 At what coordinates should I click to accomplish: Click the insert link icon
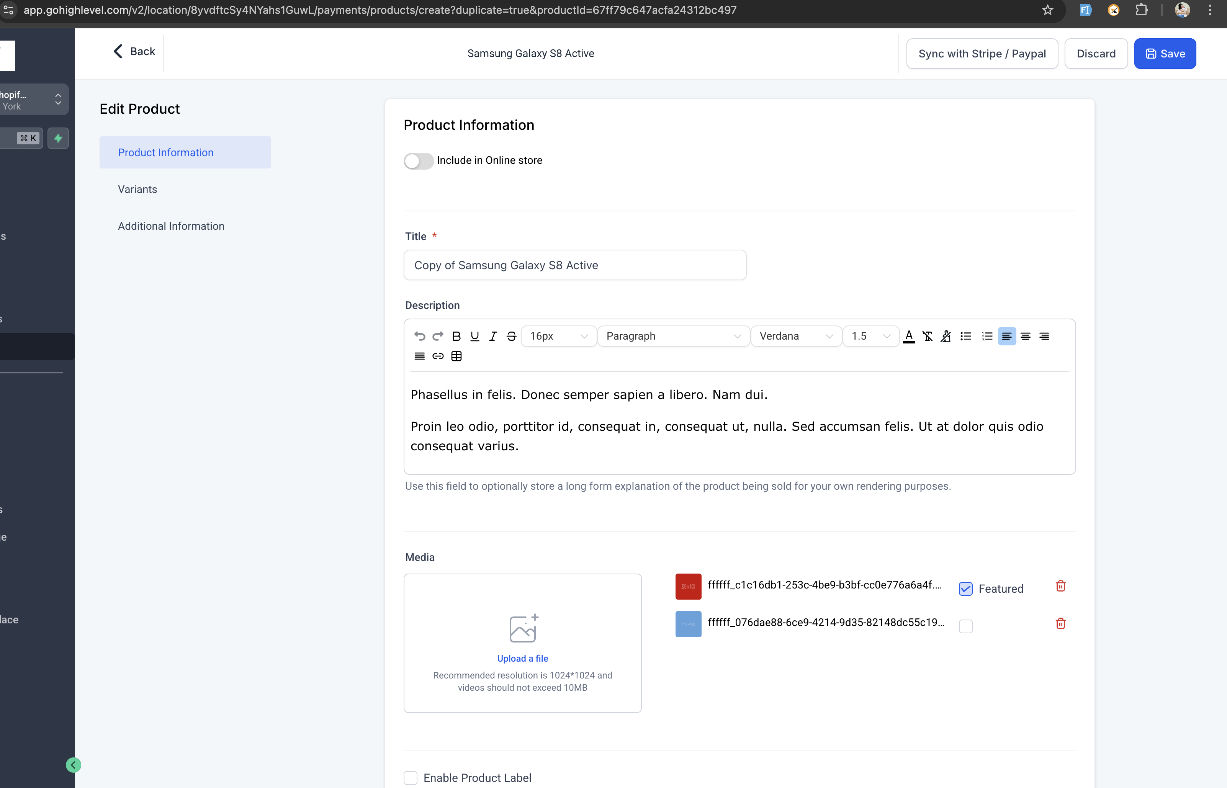438,356
